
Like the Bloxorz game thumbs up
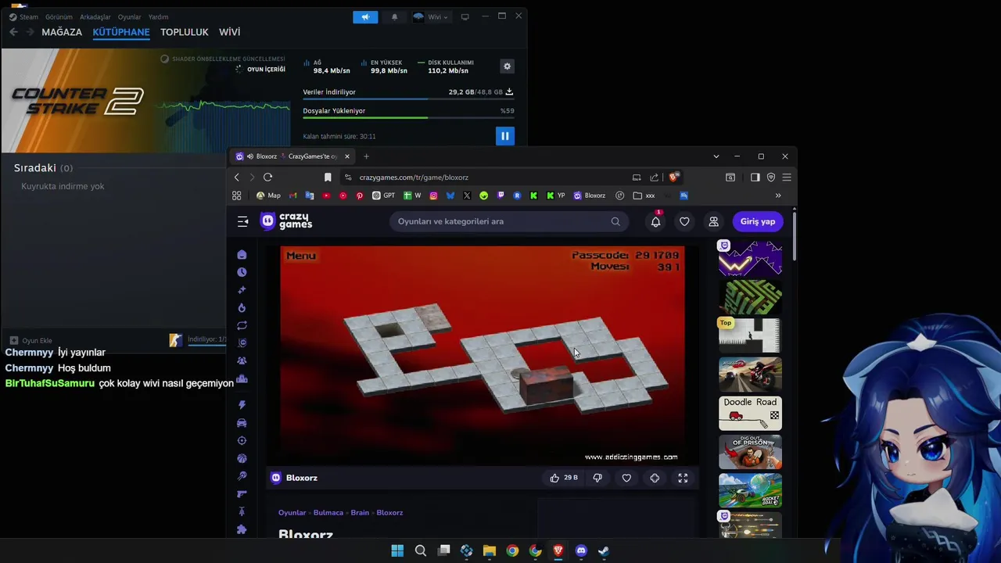click(x=564, y=478)
